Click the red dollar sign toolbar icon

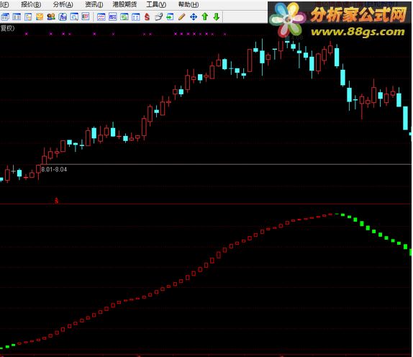click(147, 17)
